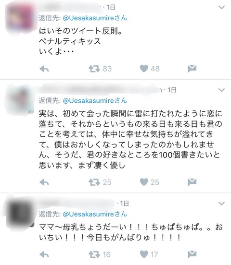Reply to the long love confession tweet
The height and width of the screenshot is (265, 231).
click(44, 182)
